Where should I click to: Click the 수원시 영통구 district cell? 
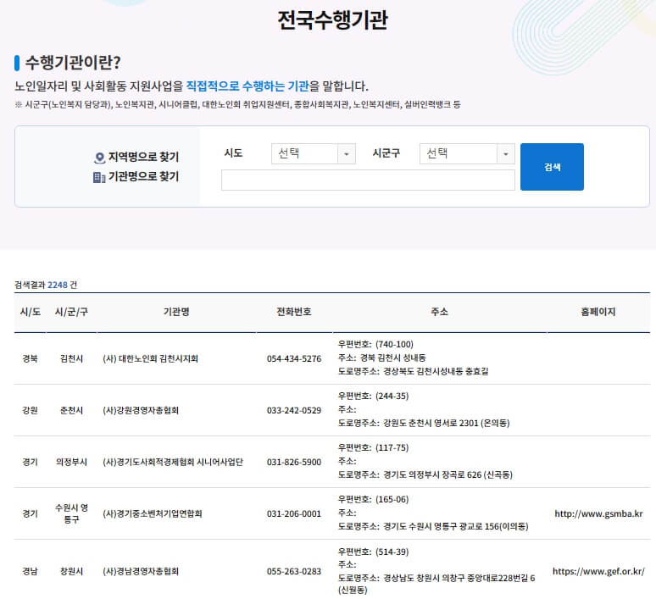point(71,513)
